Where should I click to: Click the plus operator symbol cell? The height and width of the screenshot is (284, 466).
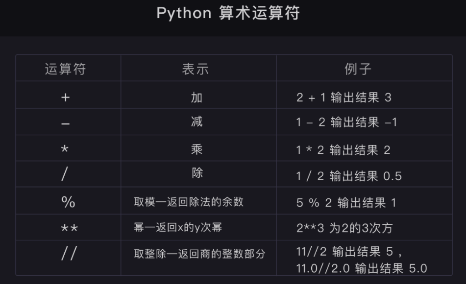[65, 97]
